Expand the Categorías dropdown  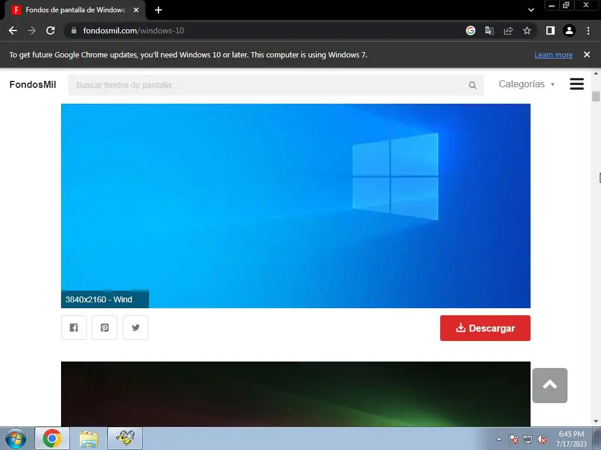point(526,84)
